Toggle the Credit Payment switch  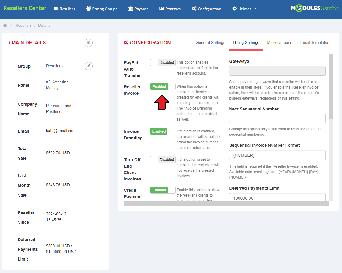pyautogui.click(x=163, y=190)
